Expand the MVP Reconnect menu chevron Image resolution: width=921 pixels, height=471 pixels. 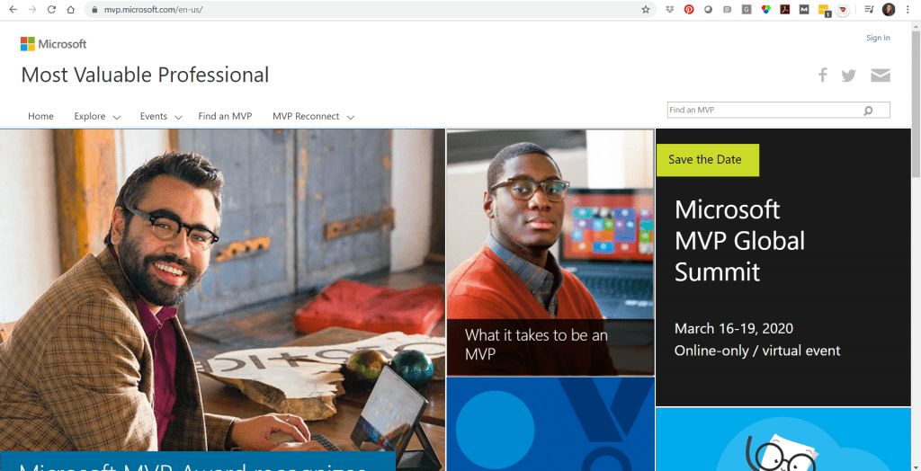pos(351,118)
